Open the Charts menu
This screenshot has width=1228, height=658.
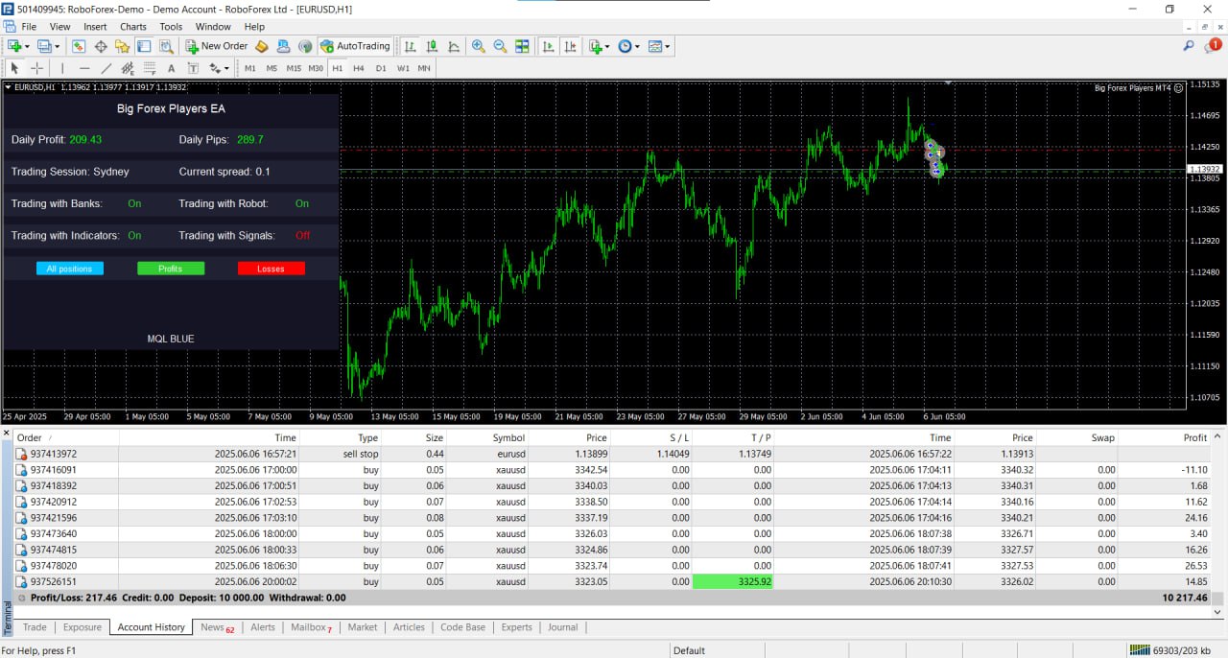(x=133, y=27)
